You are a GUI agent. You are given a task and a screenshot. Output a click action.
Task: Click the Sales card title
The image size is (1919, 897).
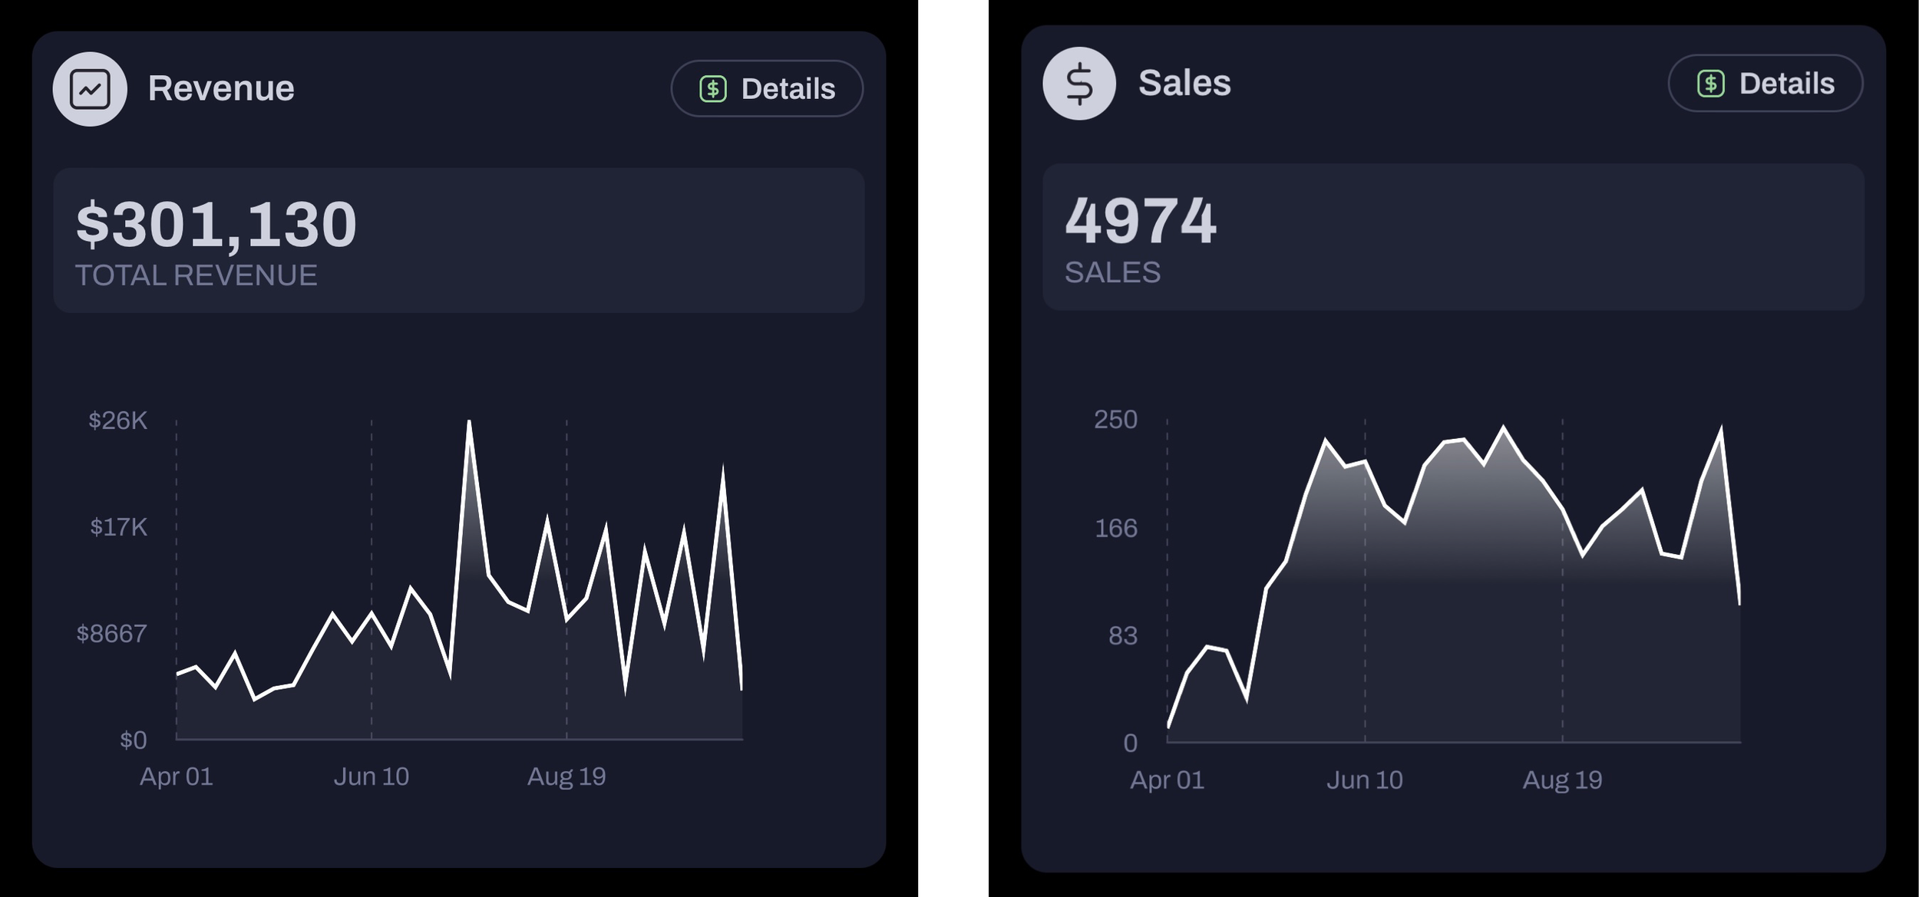click(x=1184, y=83)
